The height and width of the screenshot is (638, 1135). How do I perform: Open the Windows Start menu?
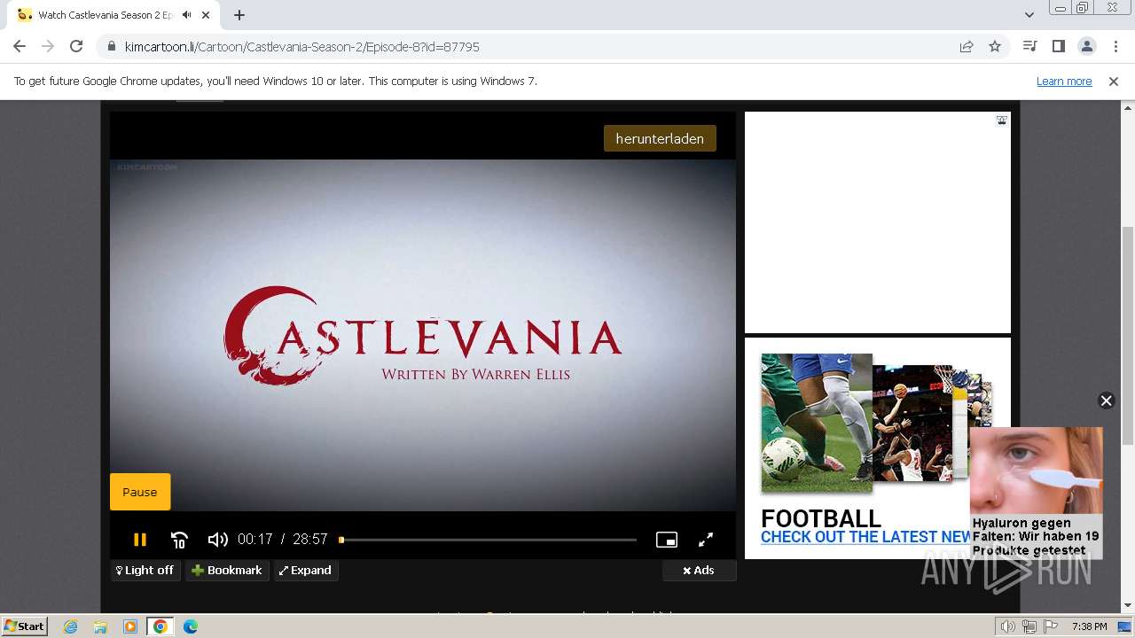(24, 626)
